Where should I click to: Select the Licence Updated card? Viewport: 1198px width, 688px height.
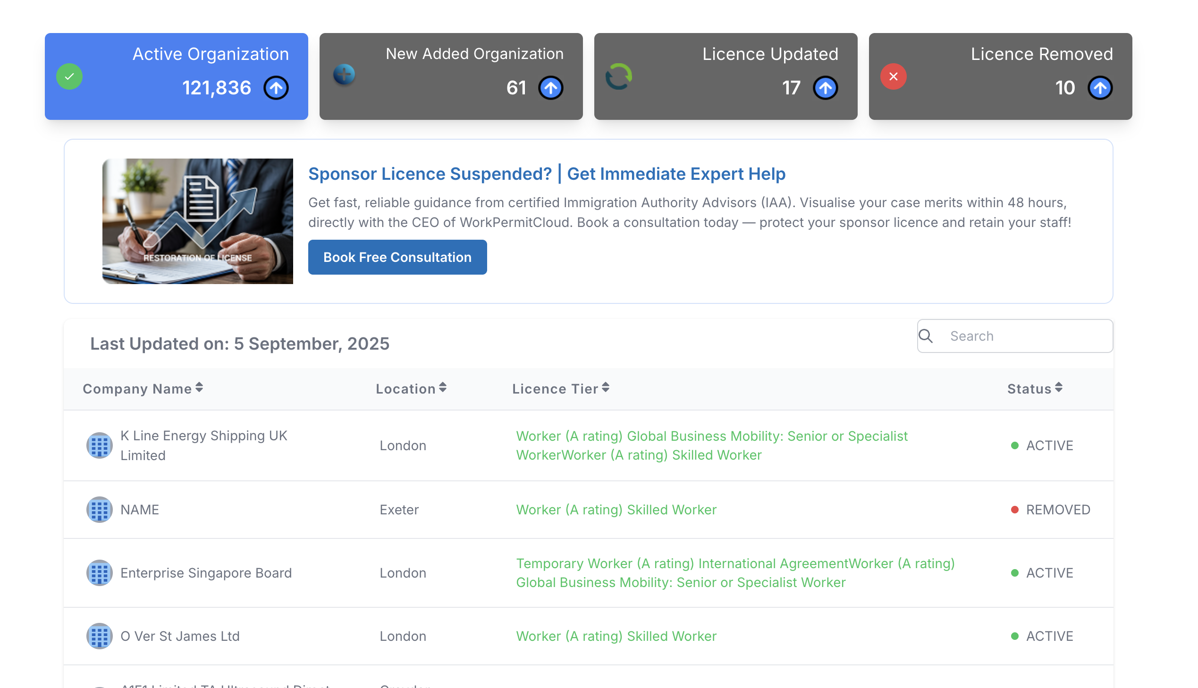[x=726, y=76]
